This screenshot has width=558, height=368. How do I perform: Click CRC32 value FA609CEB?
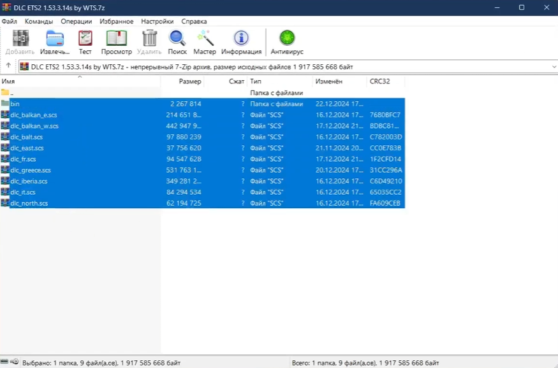pyautogui.click(x=385, y=203)
